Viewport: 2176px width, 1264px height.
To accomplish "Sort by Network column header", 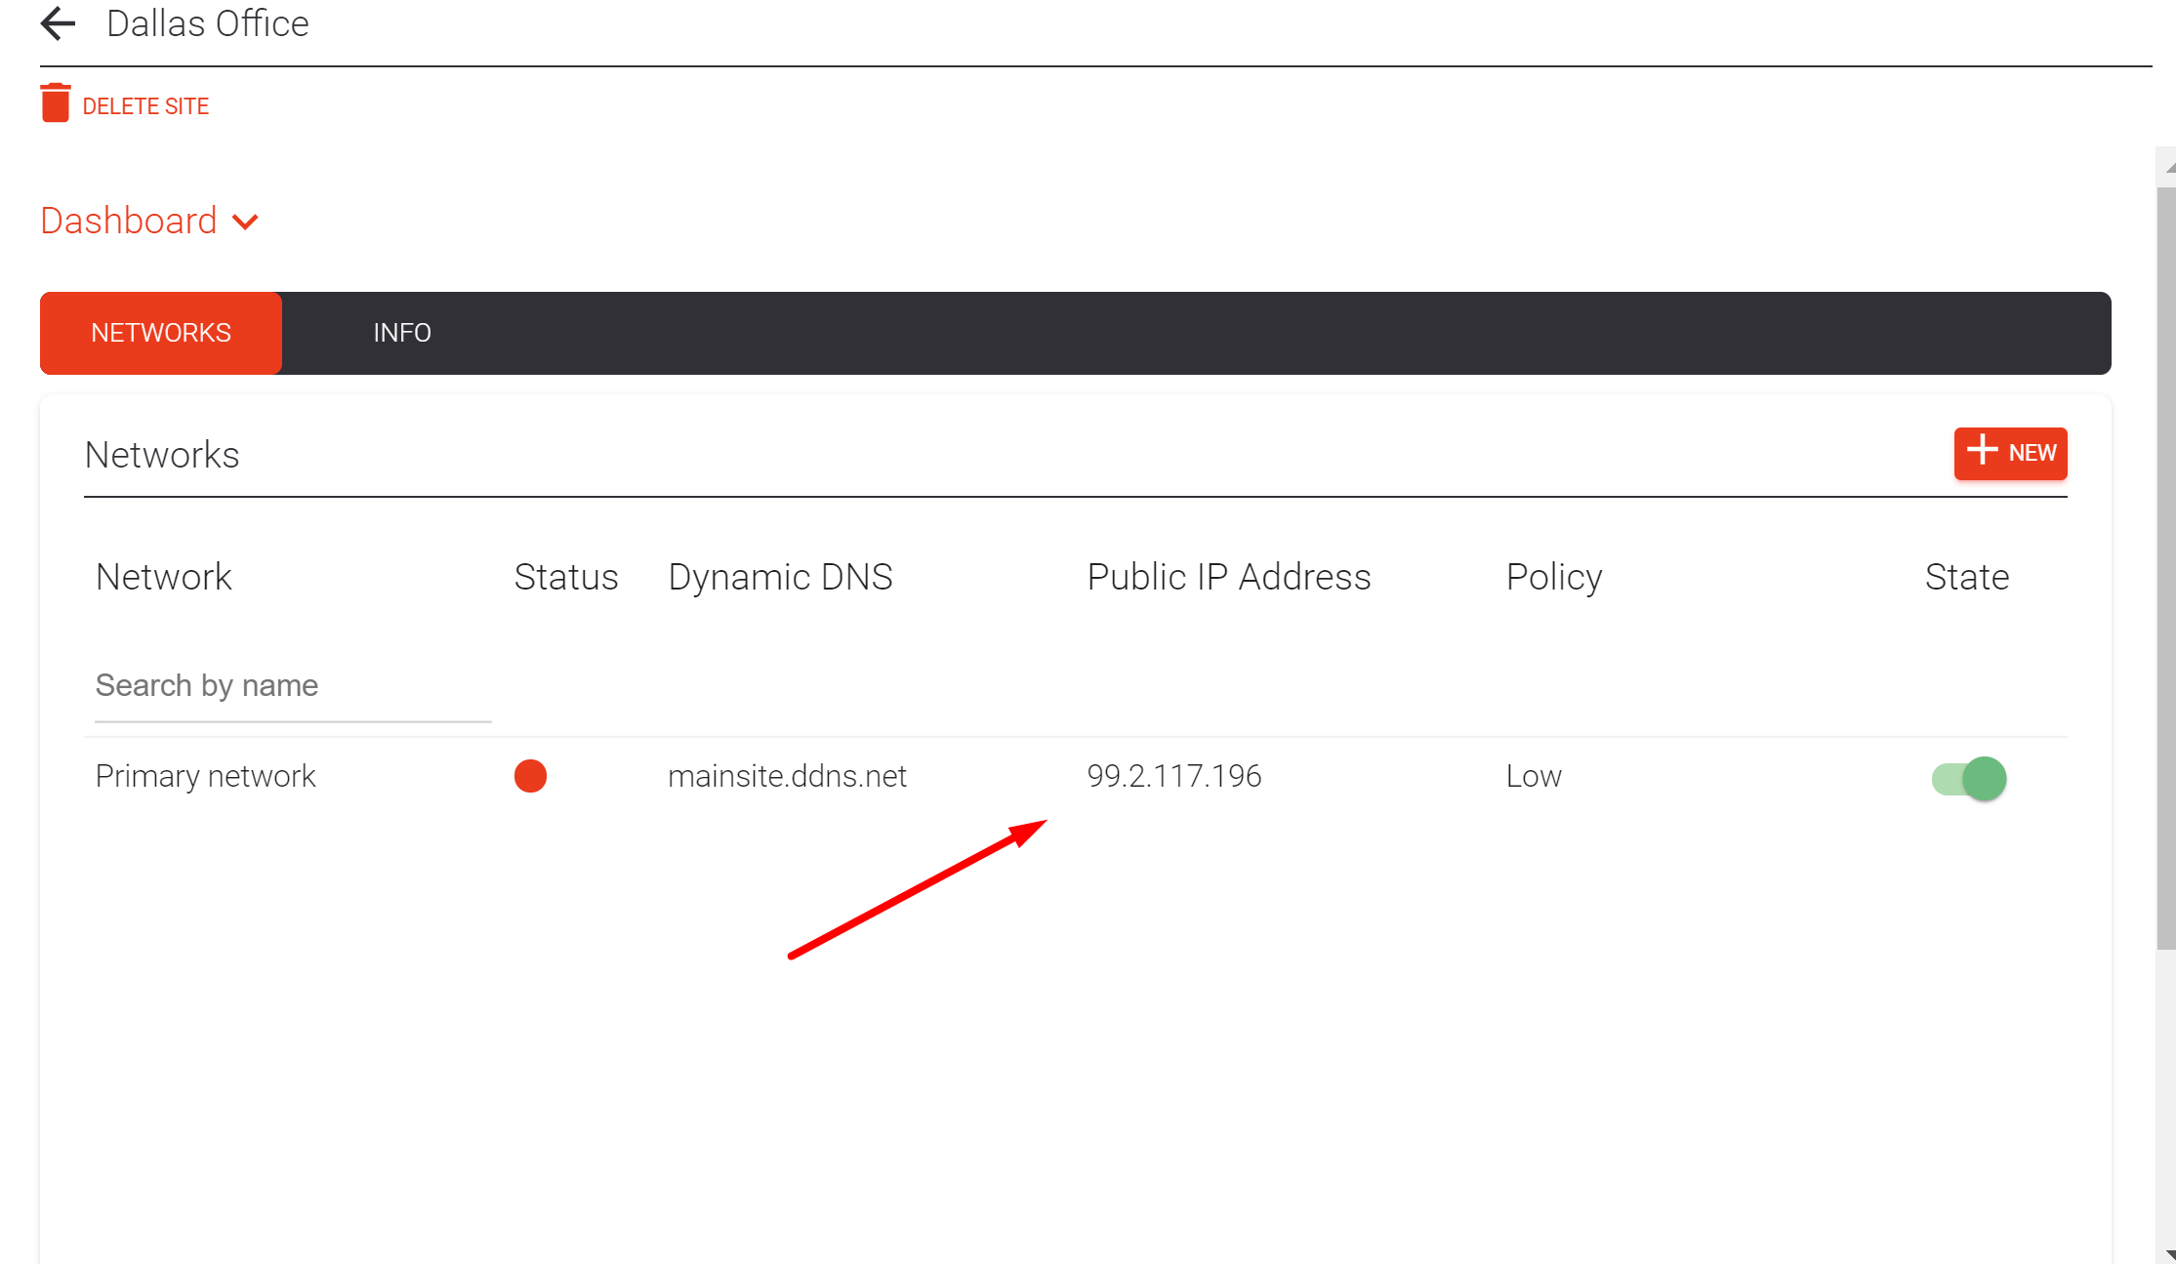I will (x=164, y=577).
